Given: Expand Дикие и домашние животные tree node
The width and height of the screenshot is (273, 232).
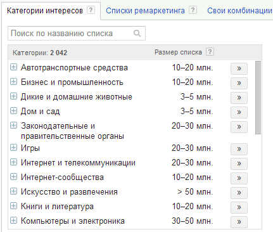Looking at the screenshot, I should pyautogui.click(x=13, y=96).
